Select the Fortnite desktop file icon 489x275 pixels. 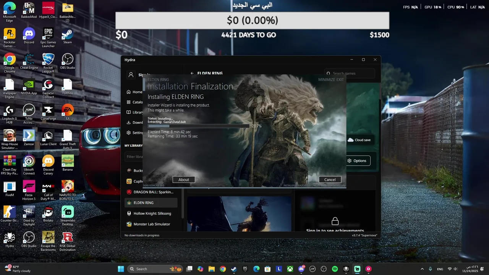click(x=68, y=87)
